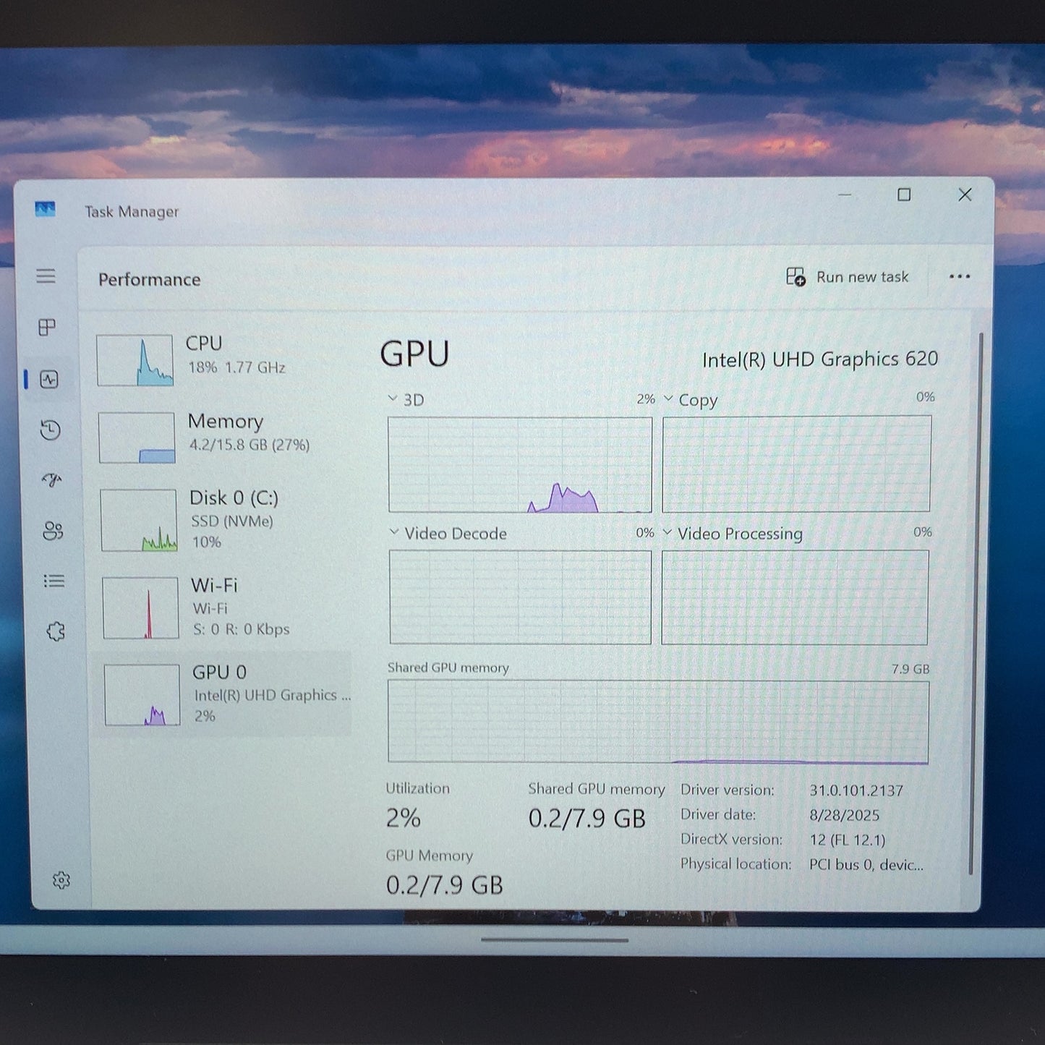Click DirectX version 12 (FL 12.1)
This screenshot has height=1045, width=1045.
(848, 840)
